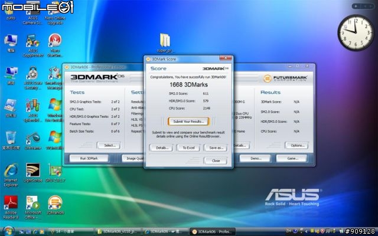Screen dimensions: 378x236
Task: Click the Futuremark Corporation logo
Action: coord(285,78)
